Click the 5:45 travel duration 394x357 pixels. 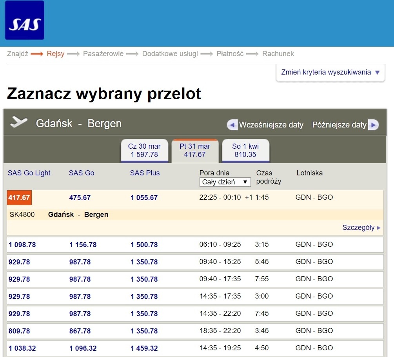click(262, 262)
